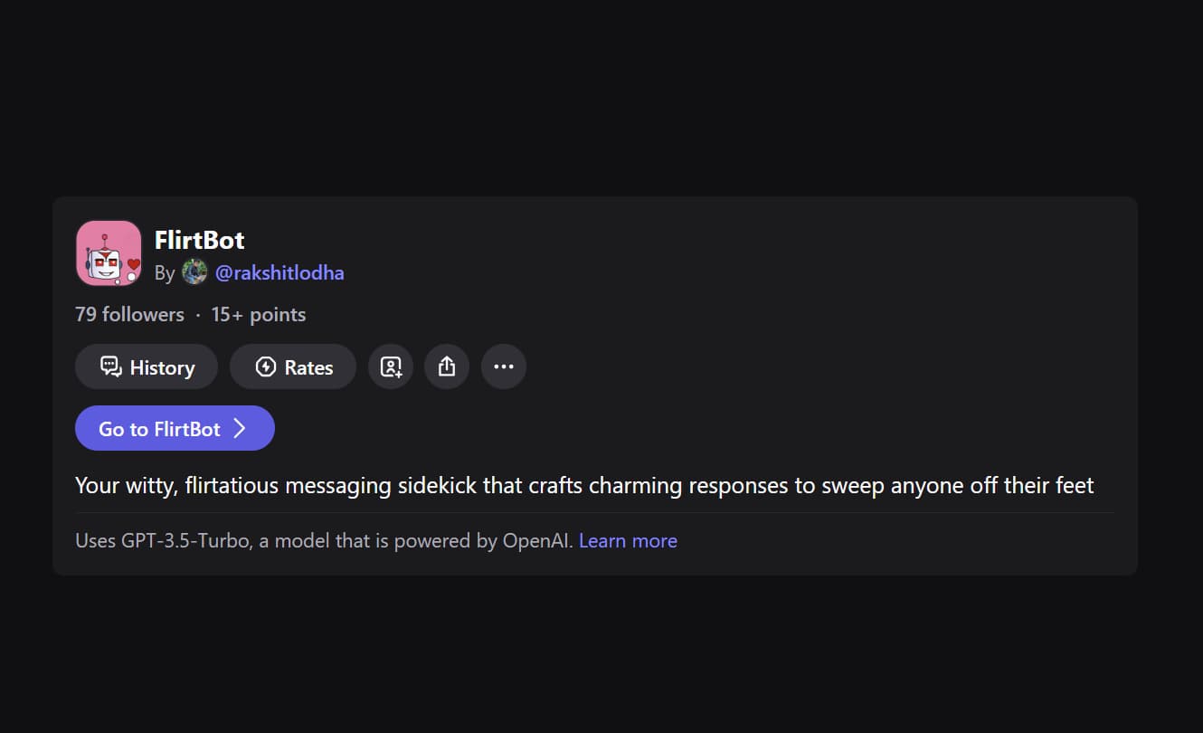The height and width of the screenshot is (733, 1203).
Task: Click the lightning bolt Rates icon
Action: tap(265, 366)
